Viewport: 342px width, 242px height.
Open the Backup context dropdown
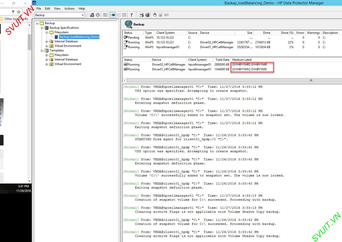click(83, 15)
